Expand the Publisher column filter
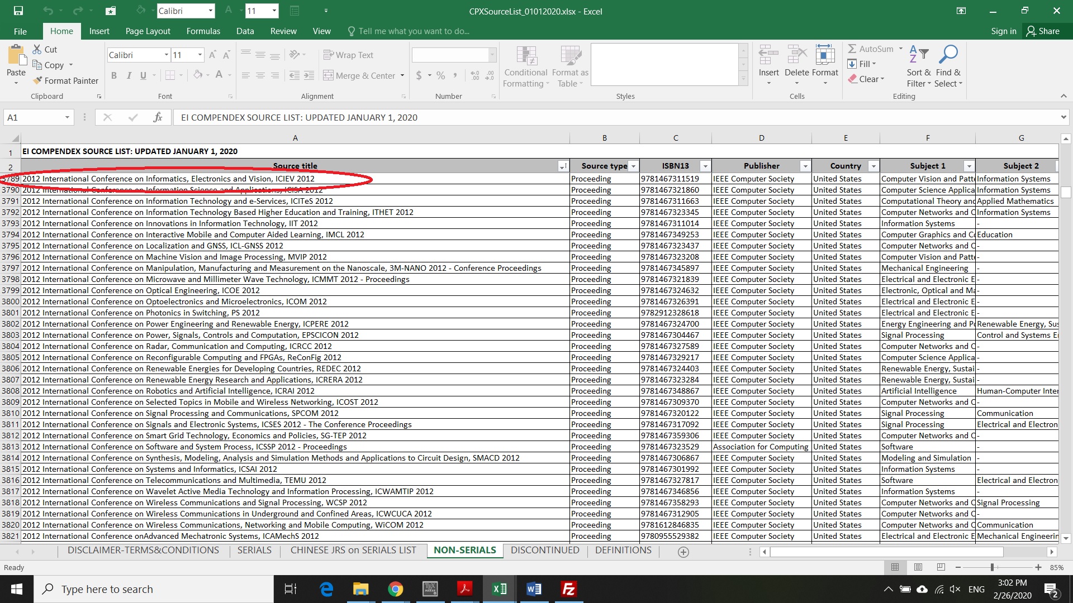The width and height of the screenshot is (1073, 603). 805,166
